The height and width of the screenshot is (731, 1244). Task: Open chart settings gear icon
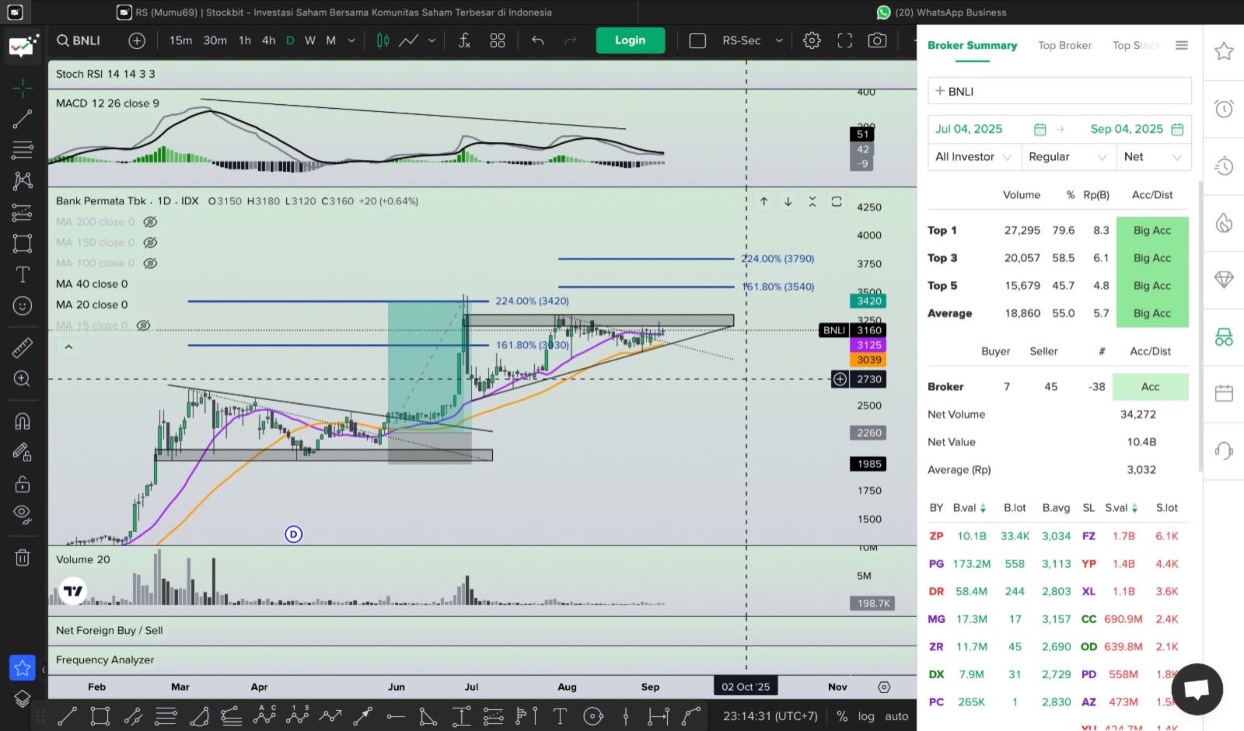pyautogui.click(x=812, y=40)
